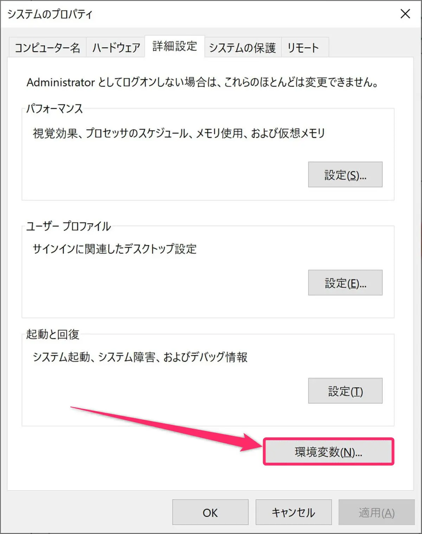Close the システムのプロパティ dialog with X

pos(405,14)
